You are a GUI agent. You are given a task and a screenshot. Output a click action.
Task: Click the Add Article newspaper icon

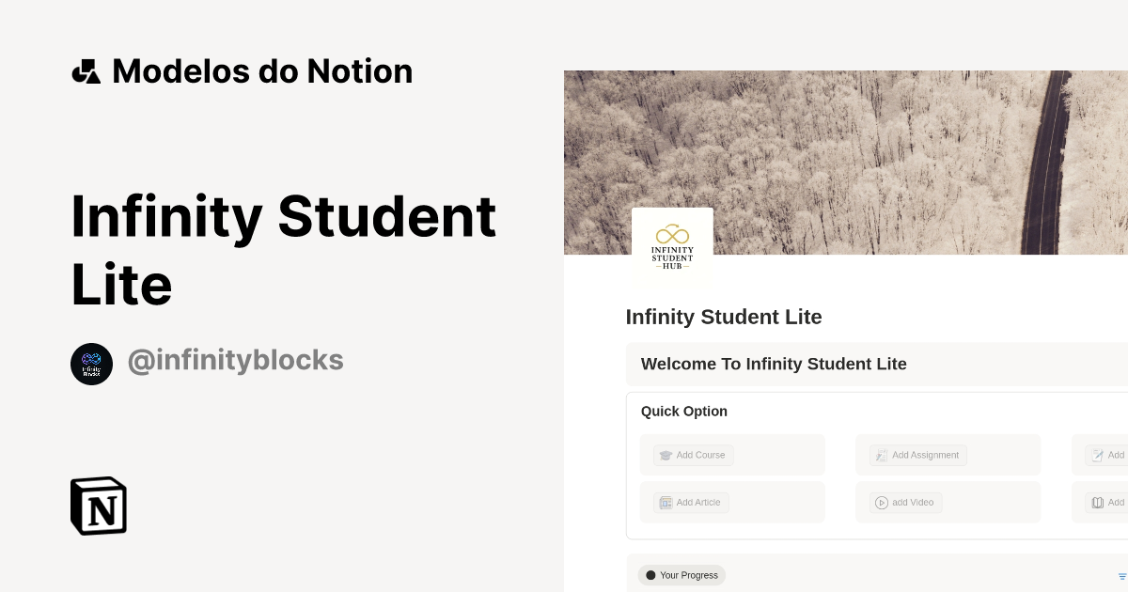coord(666,502)
